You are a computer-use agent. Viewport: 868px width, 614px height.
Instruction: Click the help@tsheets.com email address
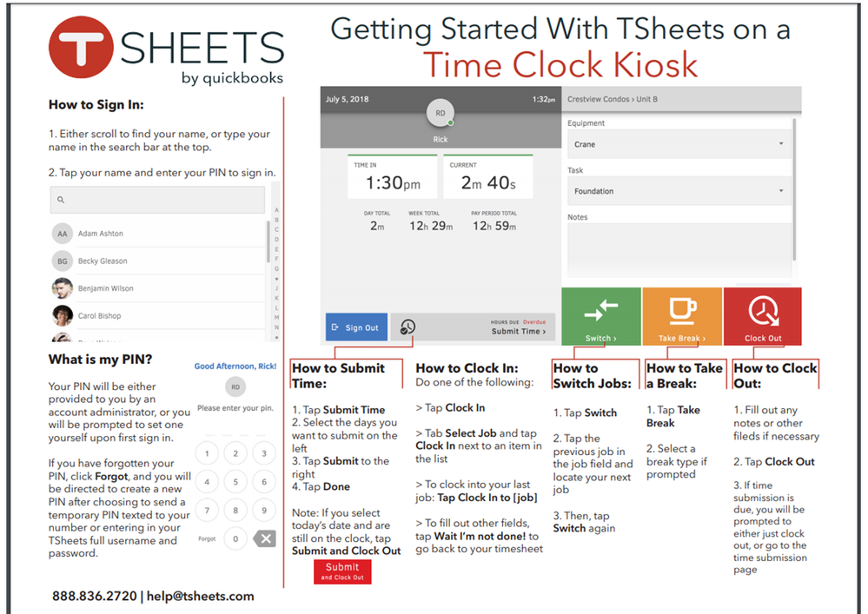pyautogui.click(x=201, y=597)
